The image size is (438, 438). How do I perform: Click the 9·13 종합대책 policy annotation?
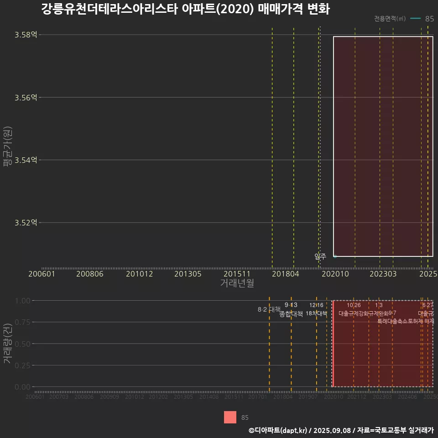[291, 309]
